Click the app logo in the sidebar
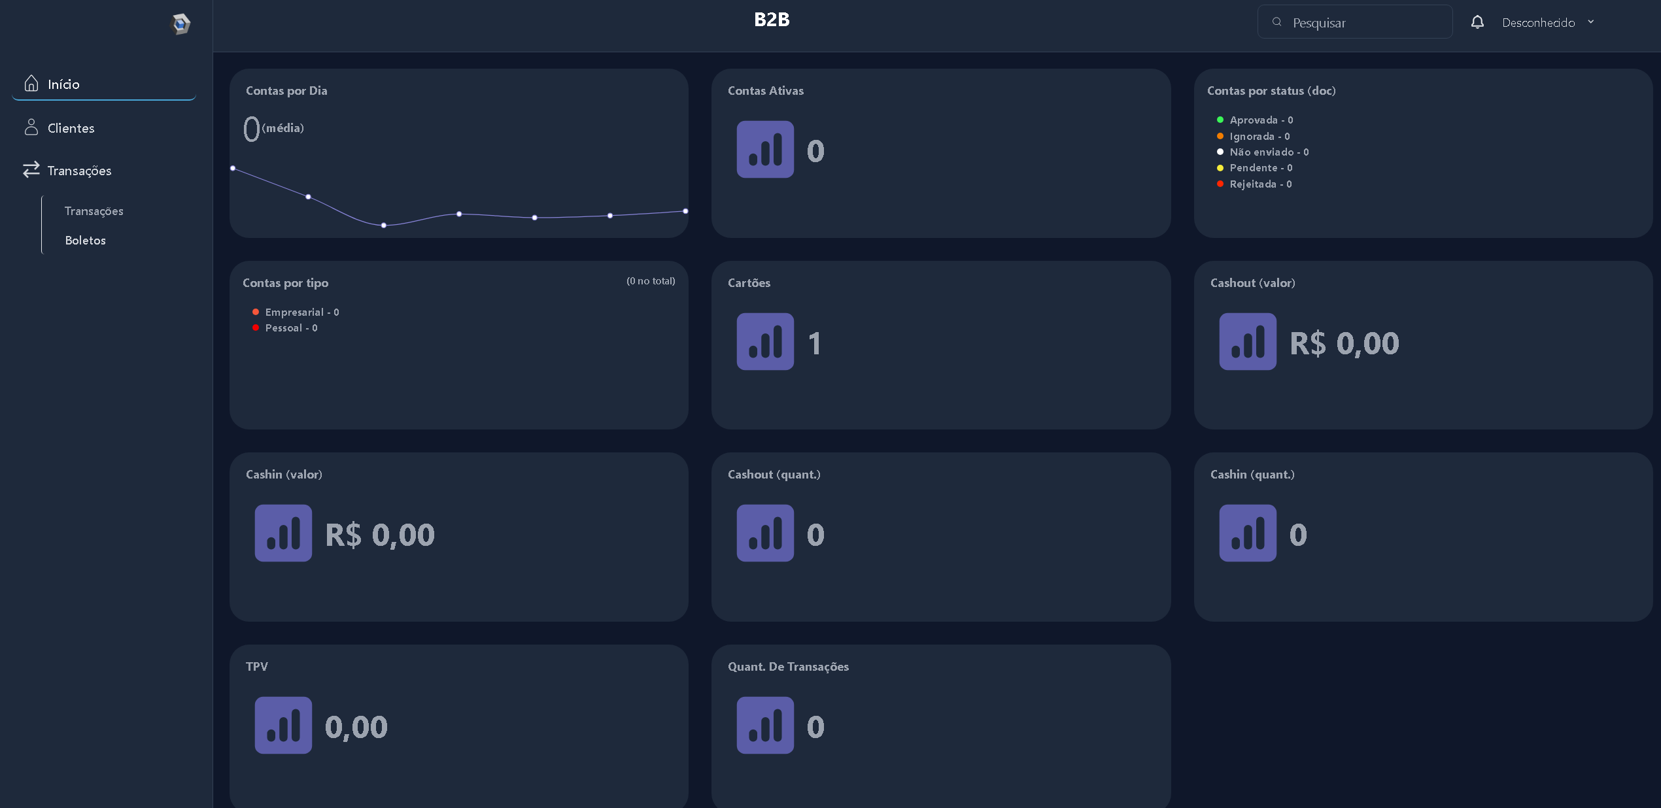The image size is (1661, 808). pos(180,24)
